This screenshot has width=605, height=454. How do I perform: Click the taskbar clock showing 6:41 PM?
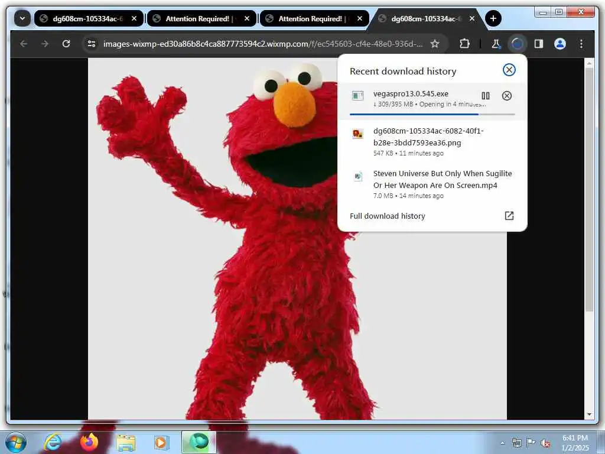click(x=575, y=443)
